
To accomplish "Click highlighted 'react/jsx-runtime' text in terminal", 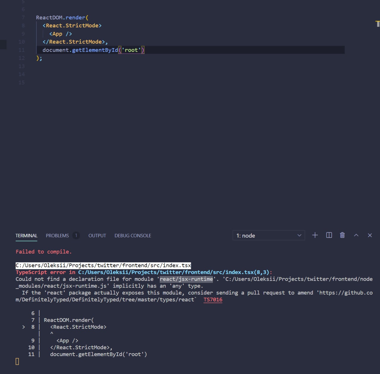I will pyautogui.click(x=186, y=279).
